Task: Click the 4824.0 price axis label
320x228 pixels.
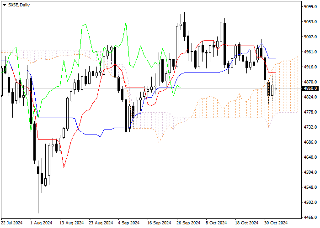Action: (x=310, y=97)
